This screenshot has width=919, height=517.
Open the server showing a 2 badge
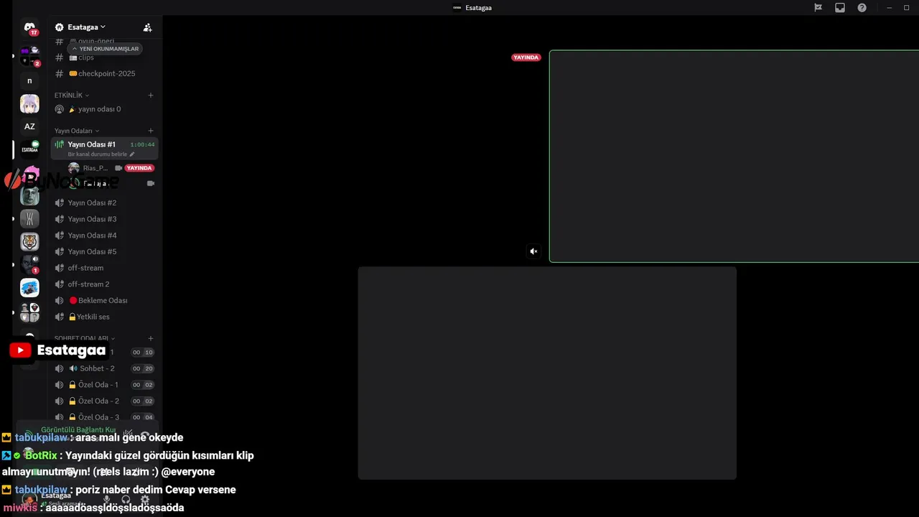point(29,56)
